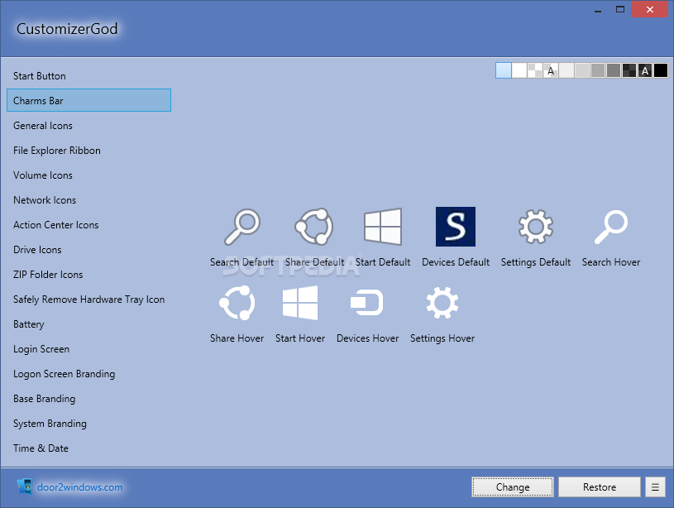674x508 pixels.
Task: Select the Settings Hover gear icon
Action: (442, 303)
